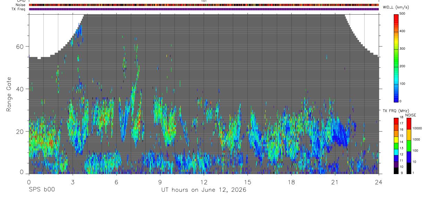Click the "Range Gate" y-axis title
Image resolution: width=426 pixels, height=197 pixels.
pyautogui.click(x=9, y=94)
